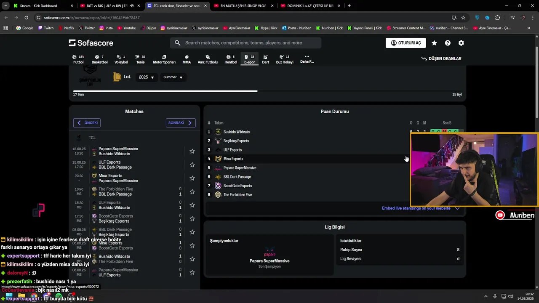Favorite the ULF Esports vs BBL Dark Passage 17:30 match
Image resolution: width=539 pixels, height=303 pixels.
coord(192,165)
